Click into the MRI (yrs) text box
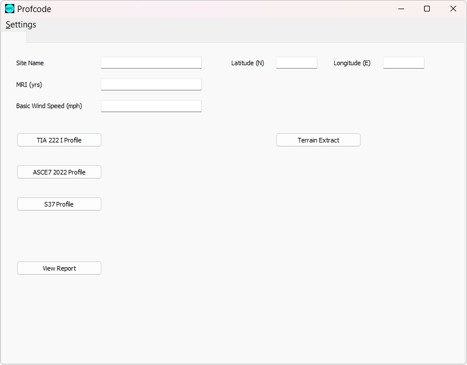The height and width of the screenshot is (365, 467). click(x=151, y=85)
